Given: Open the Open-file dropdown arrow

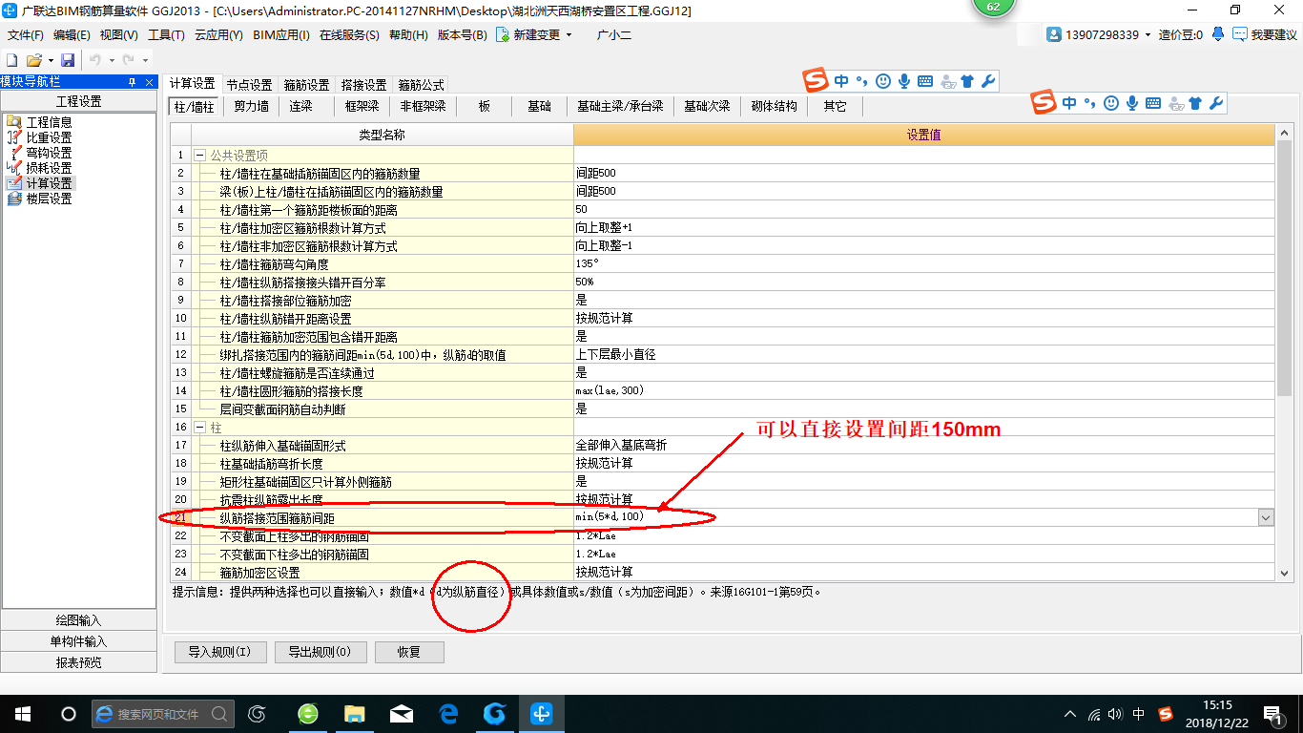Looking at the screenshot, I should (50, 60).
